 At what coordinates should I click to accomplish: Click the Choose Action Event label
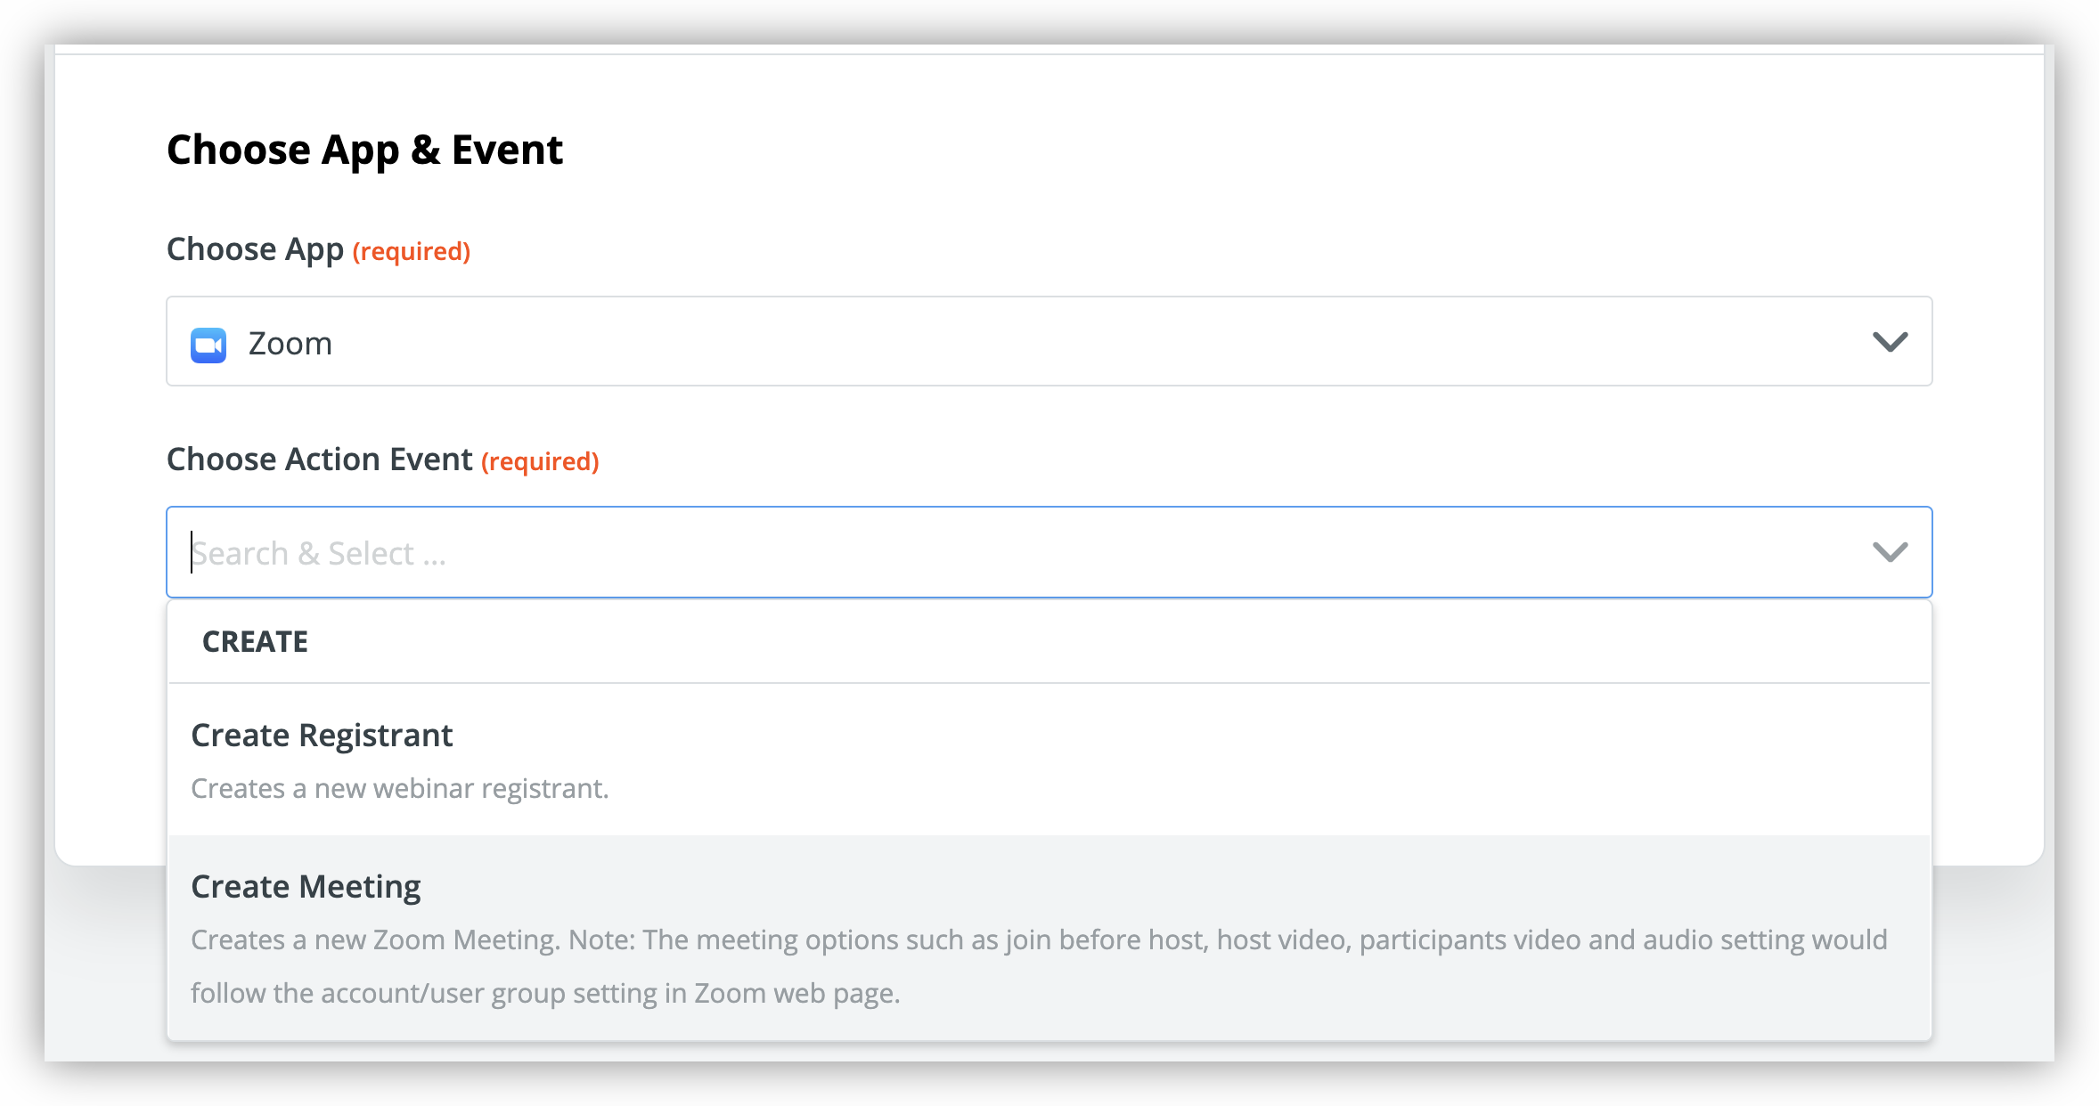(319, 459)
